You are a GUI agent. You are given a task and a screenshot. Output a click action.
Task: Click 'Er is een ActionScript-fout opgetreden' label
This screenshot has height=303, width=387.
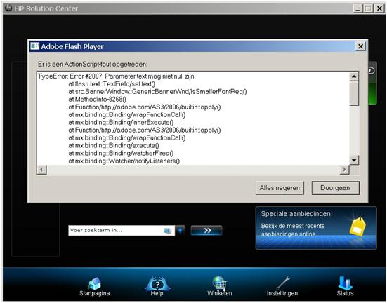93,65
